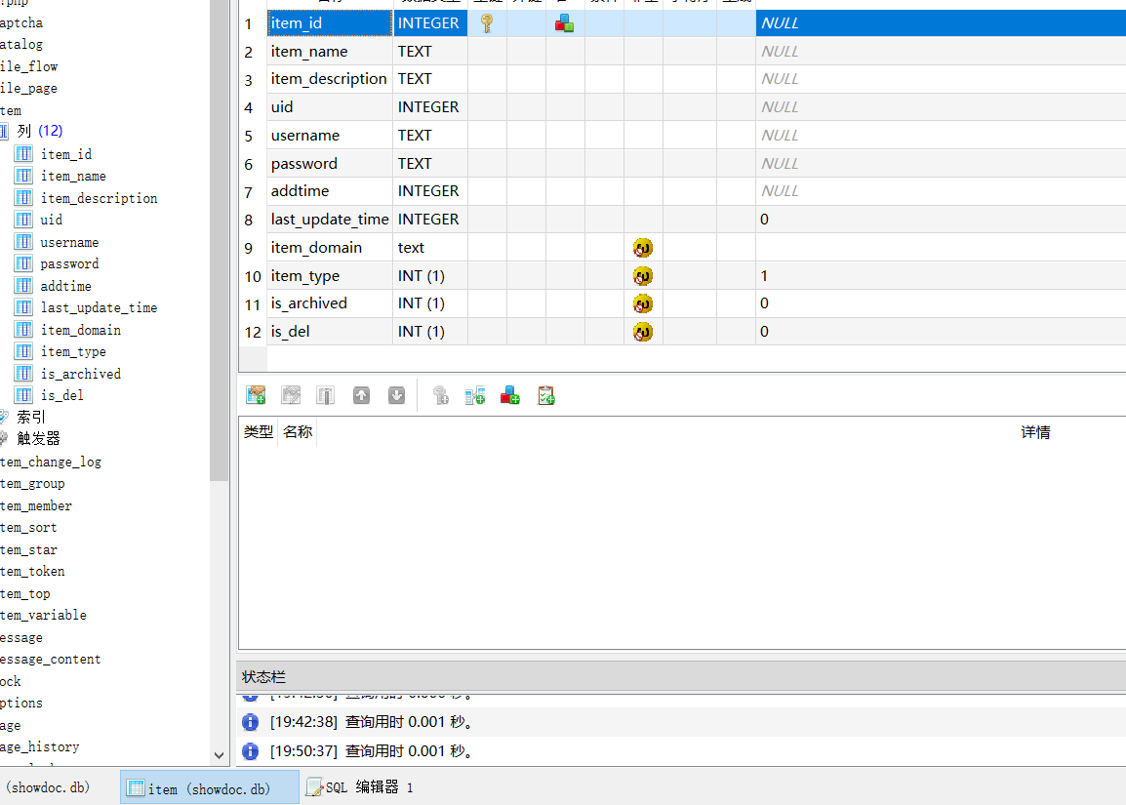
Task: Open the page_history table in the tree
Action: [39, 746]
